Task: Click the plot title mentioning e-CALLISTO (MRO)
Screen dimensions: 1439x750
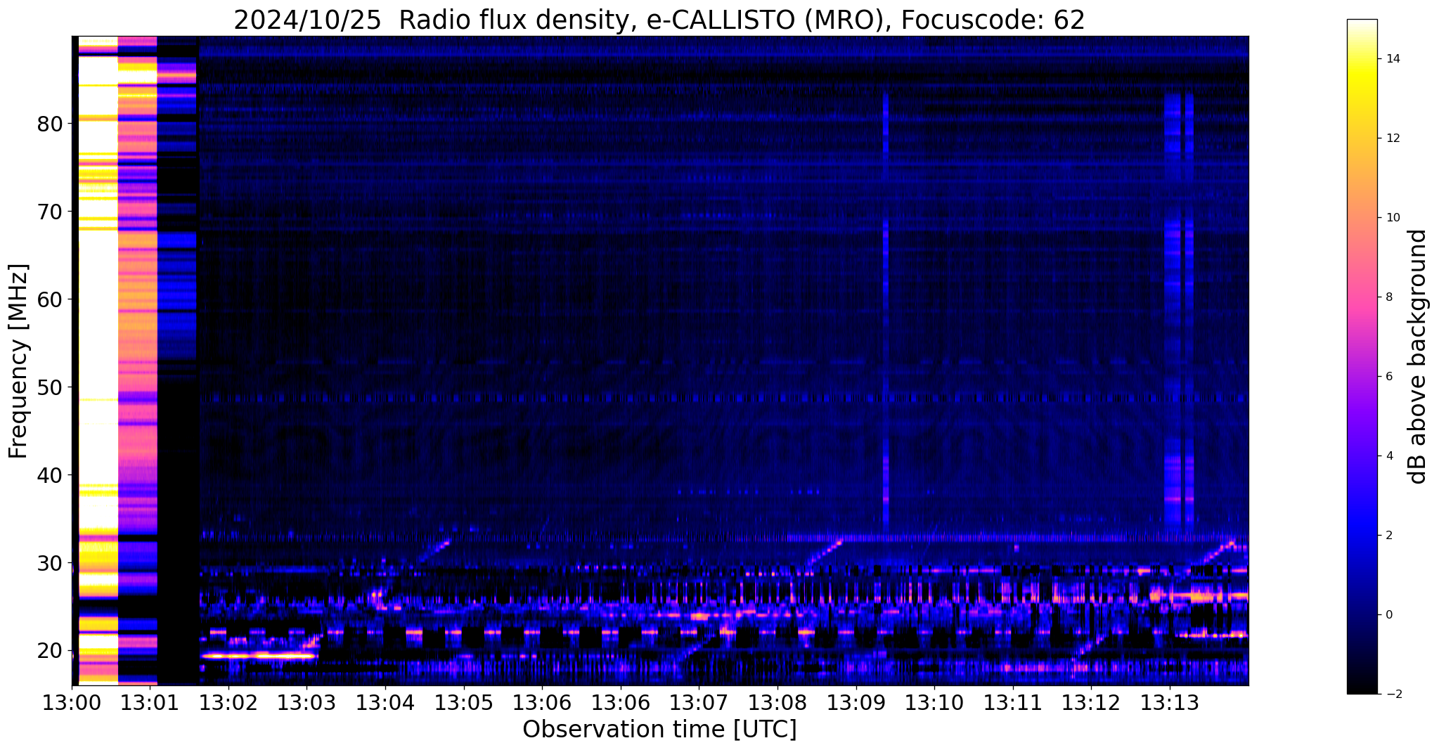Action: pyautogui.click(x=659, y=20)
